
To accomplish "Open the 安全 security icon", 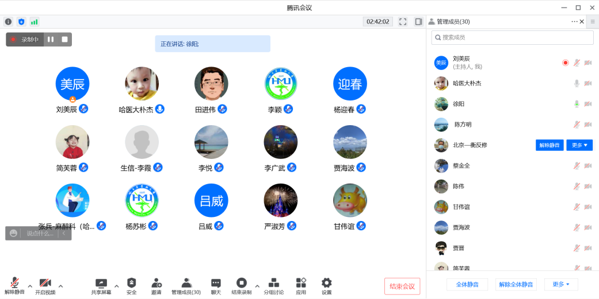I will click(x=131, y=283).
